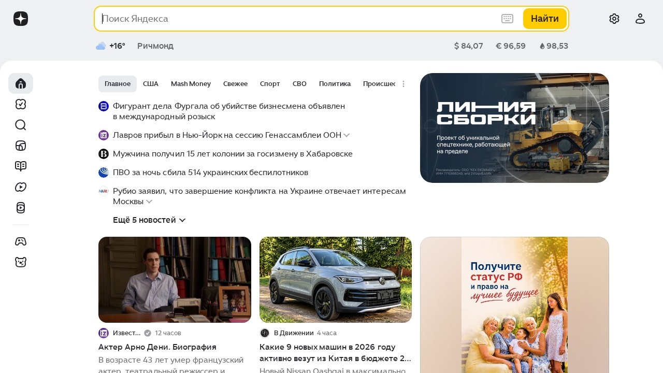Viewport: 663px width, 373px height.
Task: Select the Главное news tab
Action: point(118,84)
